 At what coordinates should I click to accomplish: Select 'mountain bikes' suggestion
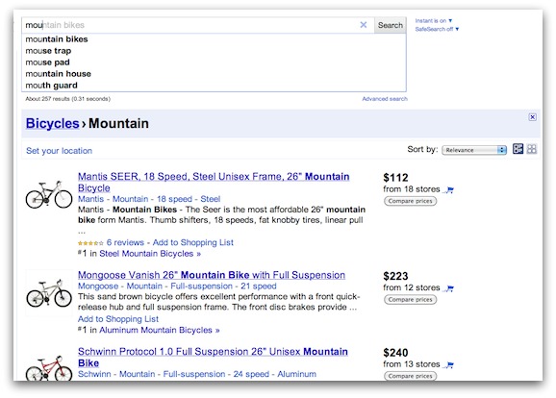coord(215,39)
